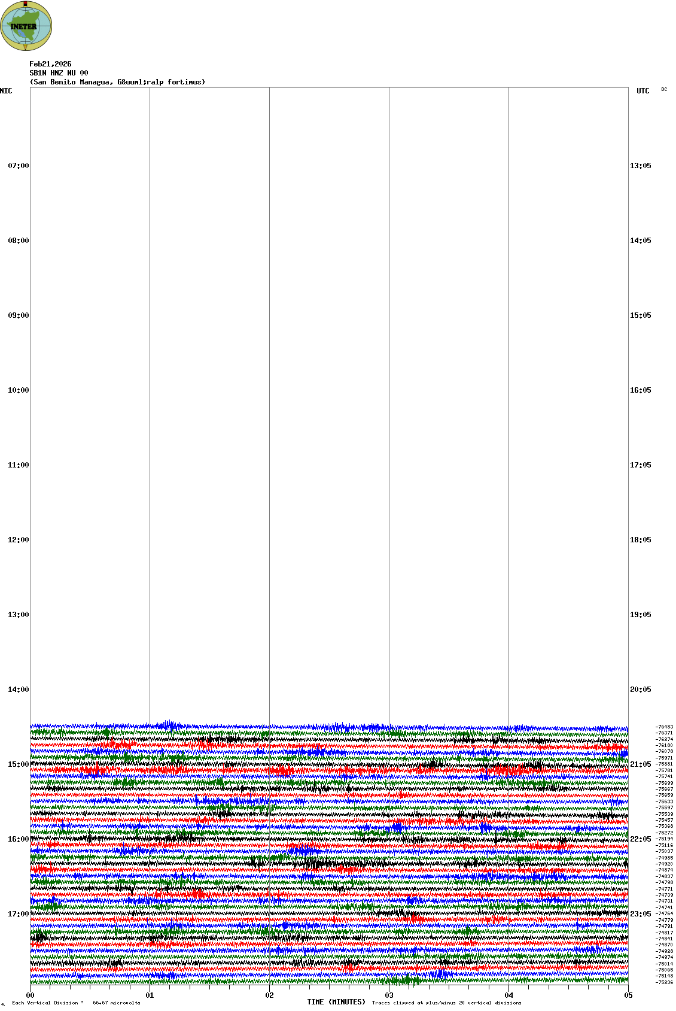Viewport: 676px width, 1011px height.
Task: Click the UTC time header
Action: click(x=642, y=91)
